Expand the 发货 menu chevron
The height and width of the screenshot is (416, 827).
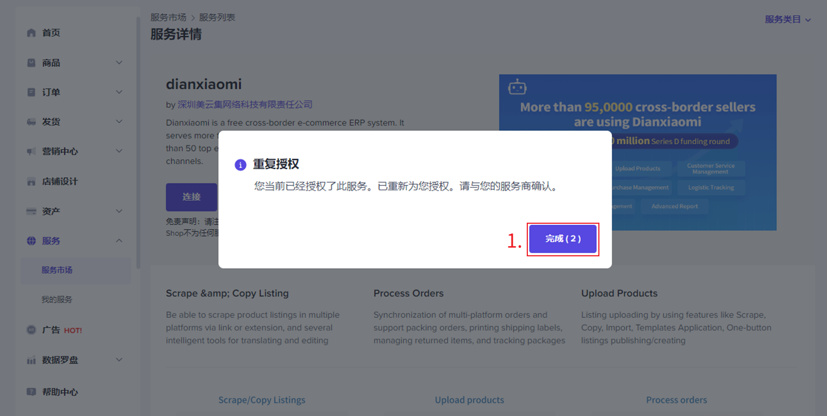click(x=119, y=122)
